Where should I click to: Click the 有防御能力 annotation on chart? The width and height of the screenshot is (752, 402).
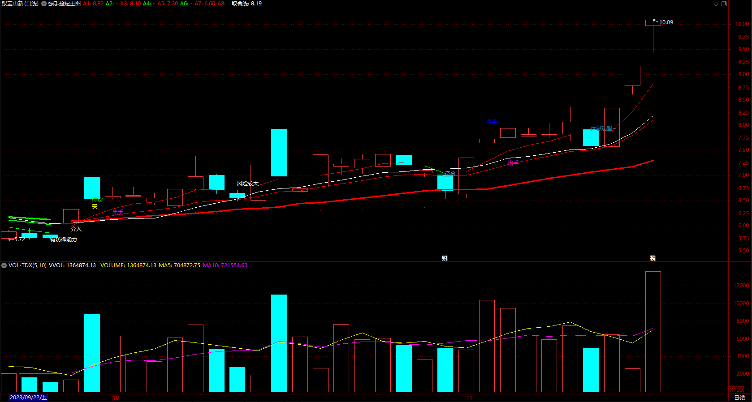(64, 239)
